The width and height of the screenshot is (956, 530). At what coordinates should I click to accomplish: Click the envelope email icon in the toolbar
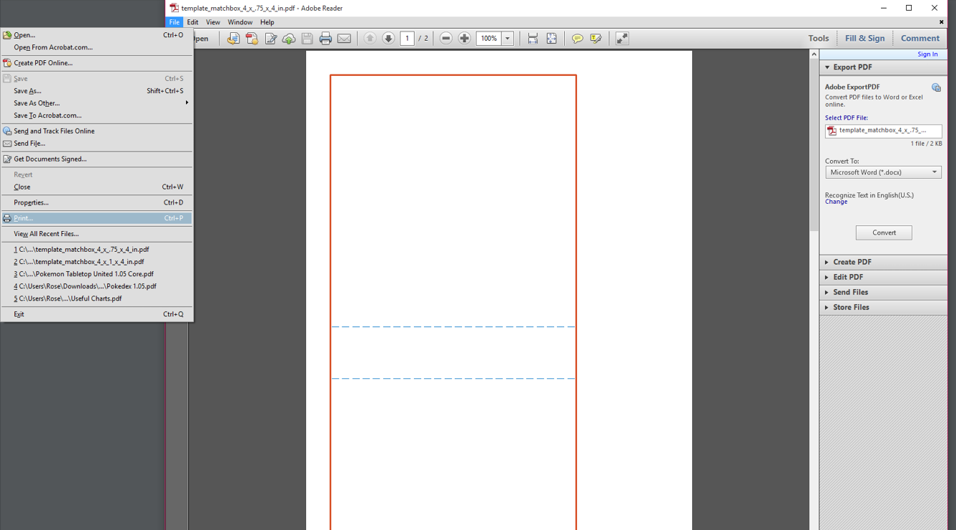tap(344, 39)
